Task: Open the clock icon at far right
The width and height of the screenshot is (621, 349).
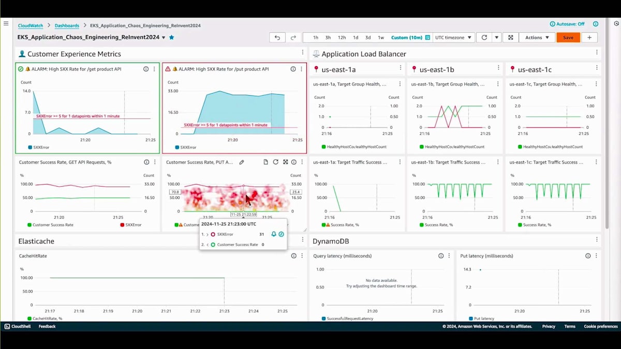Action: click(x=616, y=23)
